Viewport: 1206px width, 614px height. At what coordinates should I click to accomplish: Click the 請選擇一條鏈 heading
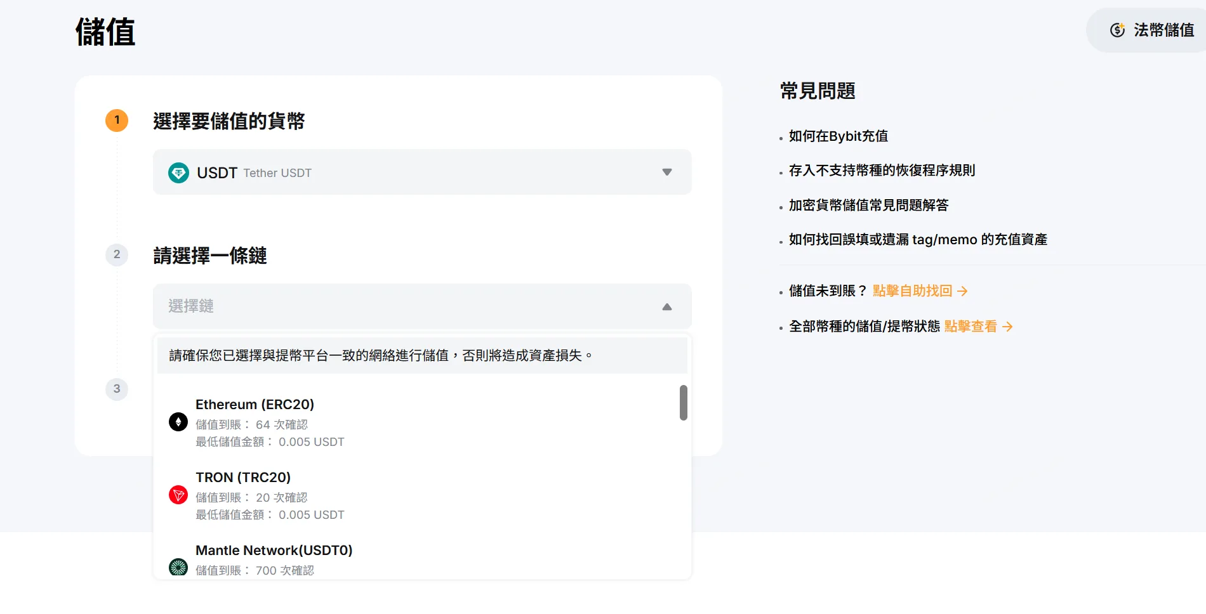209,255
